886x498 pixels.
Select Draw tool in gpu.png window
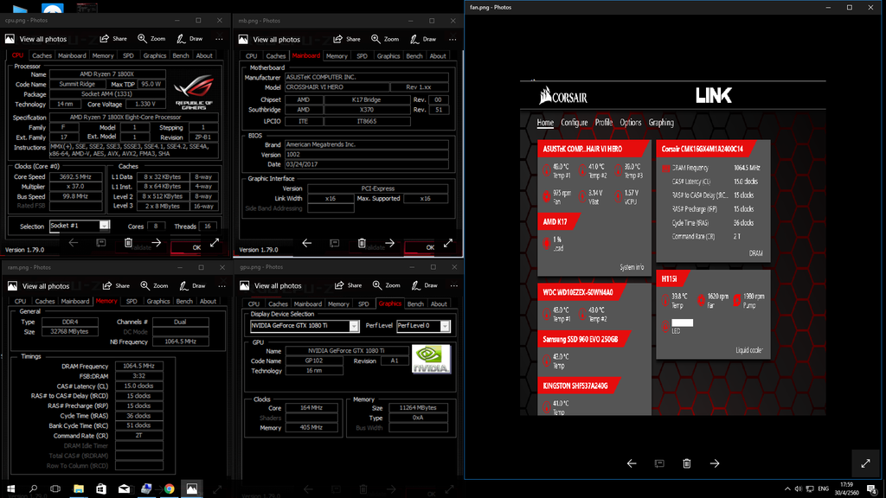(x=424, y=285)
